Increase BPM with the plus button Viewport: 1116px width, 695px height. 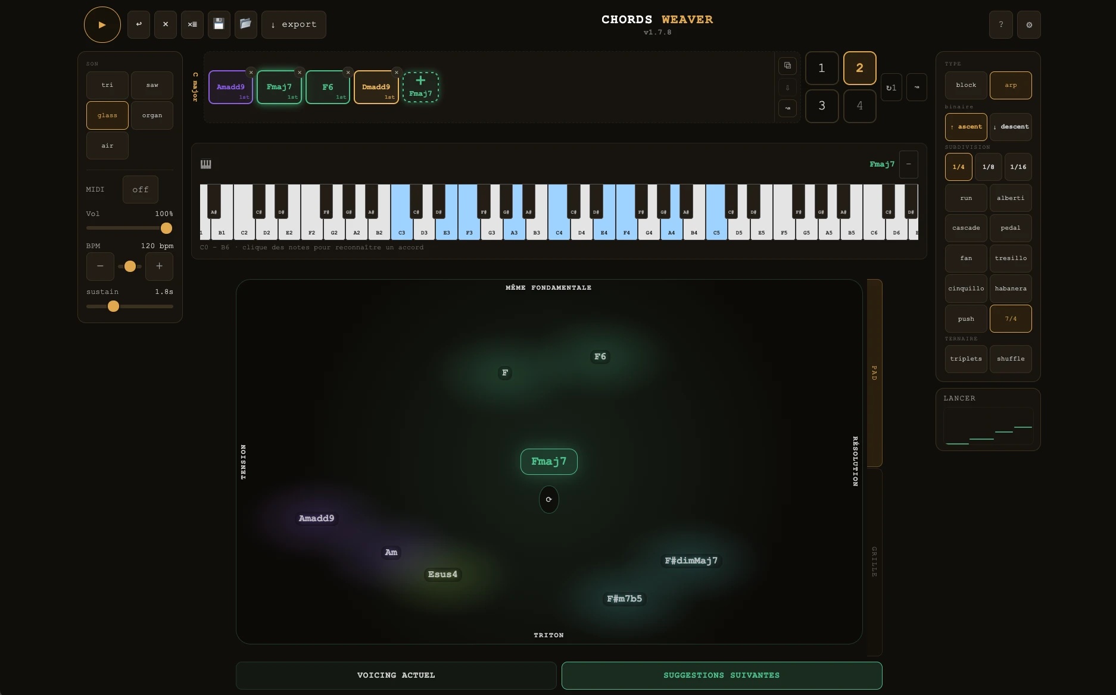click(x=159, y=267)
